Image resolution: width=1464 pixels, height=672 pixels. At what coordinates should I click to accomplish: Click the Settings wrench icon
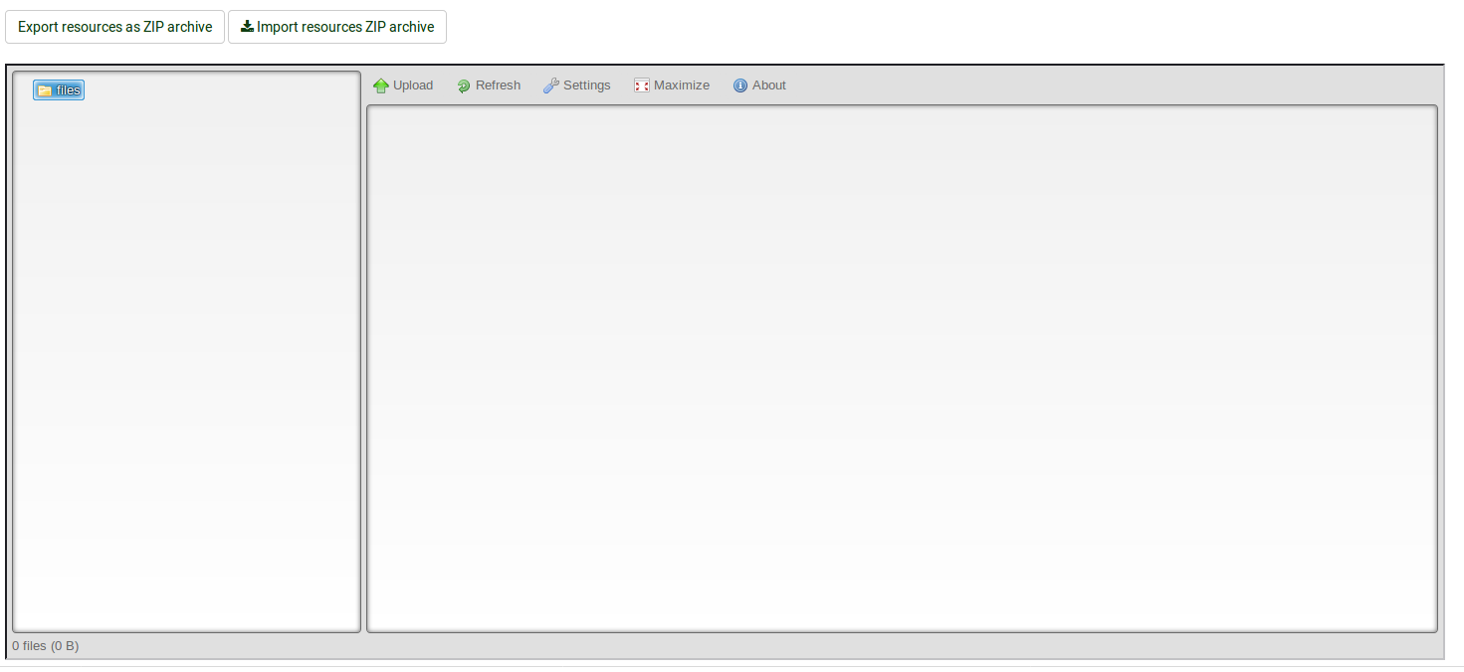click(550, 86)
